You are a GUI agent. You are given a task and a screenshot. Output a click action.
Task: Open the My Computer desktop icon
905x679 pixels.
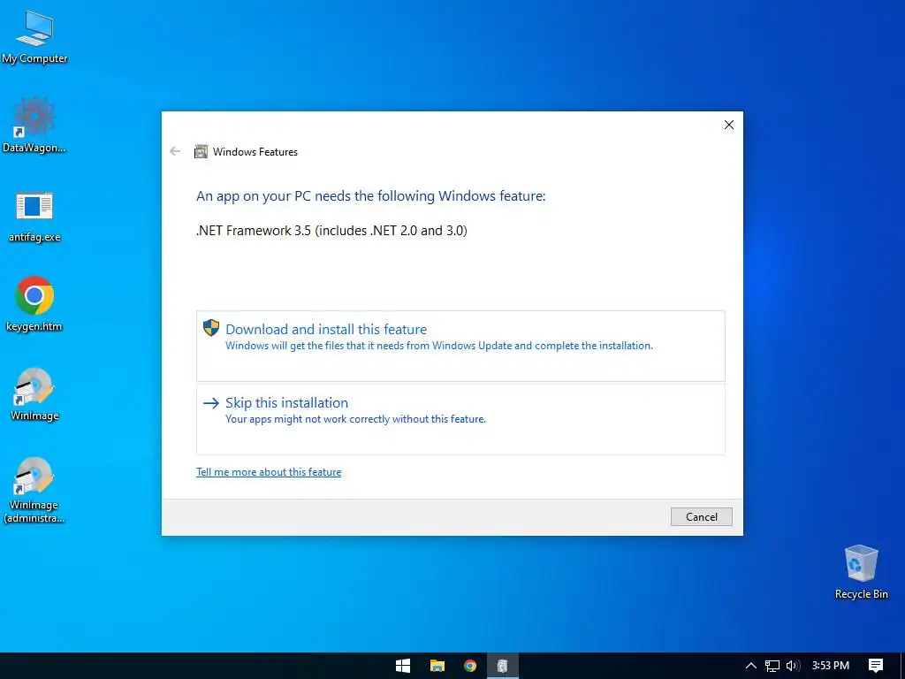point(34,36)
